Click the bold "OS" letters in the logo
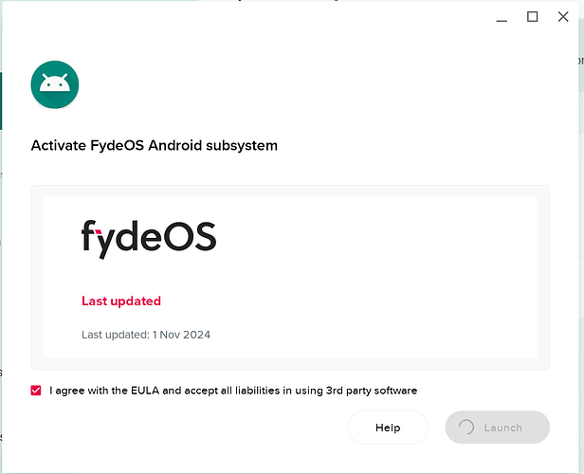The image size is (584, 474). [191, 239]
